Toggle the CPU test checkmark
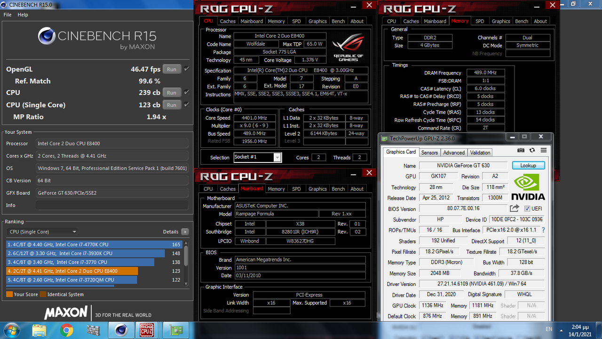This screenshot has height=339, width=602. coord(187,92)
